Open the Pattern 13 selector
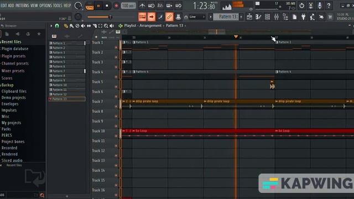This screenshot has width=354, height=199. (226, 17)
